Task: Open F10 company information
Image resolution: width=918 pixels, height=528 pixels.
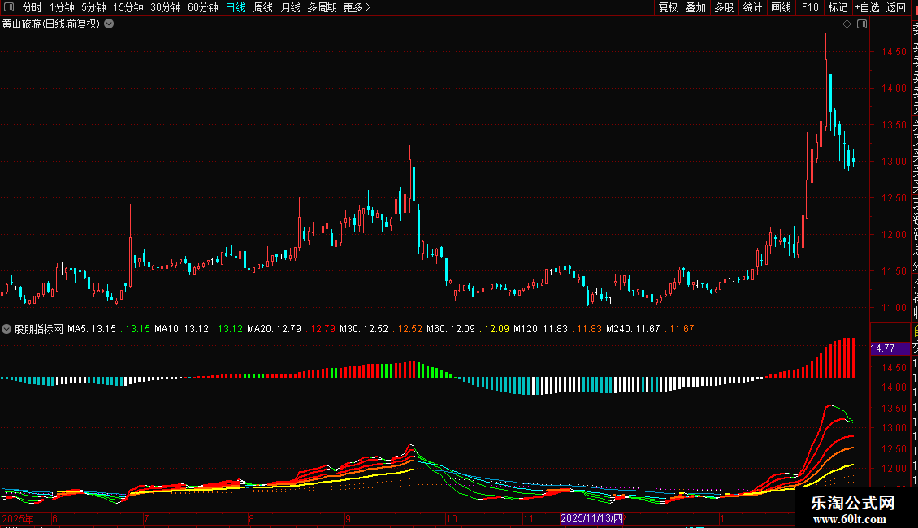Action: click(x=810, y=7)
